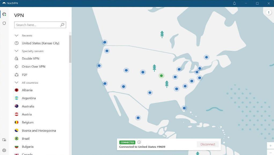
Task: Open the shield Threat Protection sidebar icon
Action: point(4,23)
